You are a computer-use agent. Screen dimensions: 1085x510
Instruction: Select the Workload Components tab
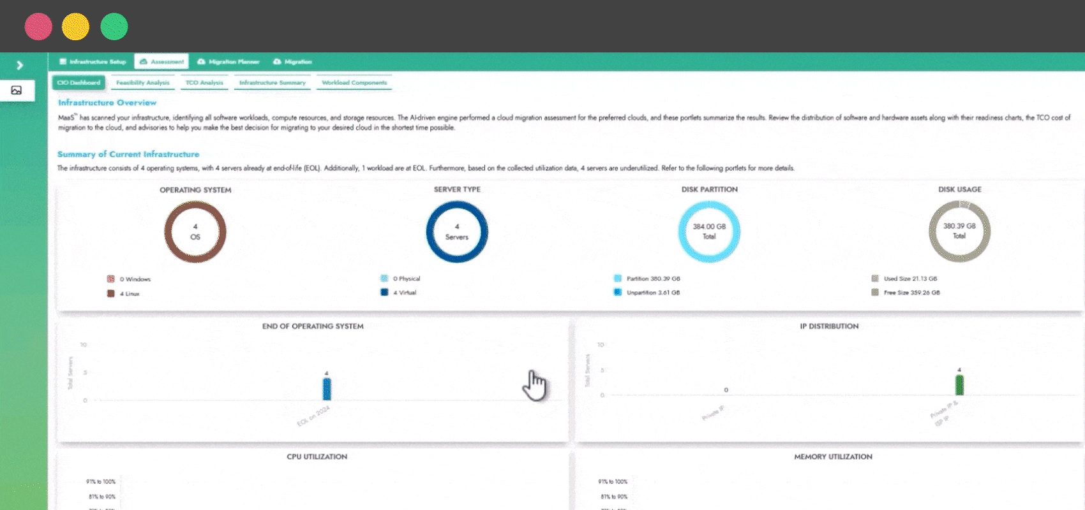click(354, 83)
